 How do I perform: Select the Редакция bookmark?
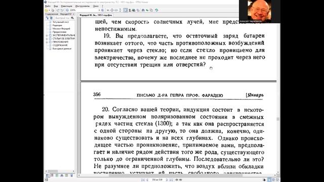[x=57, y=25]
